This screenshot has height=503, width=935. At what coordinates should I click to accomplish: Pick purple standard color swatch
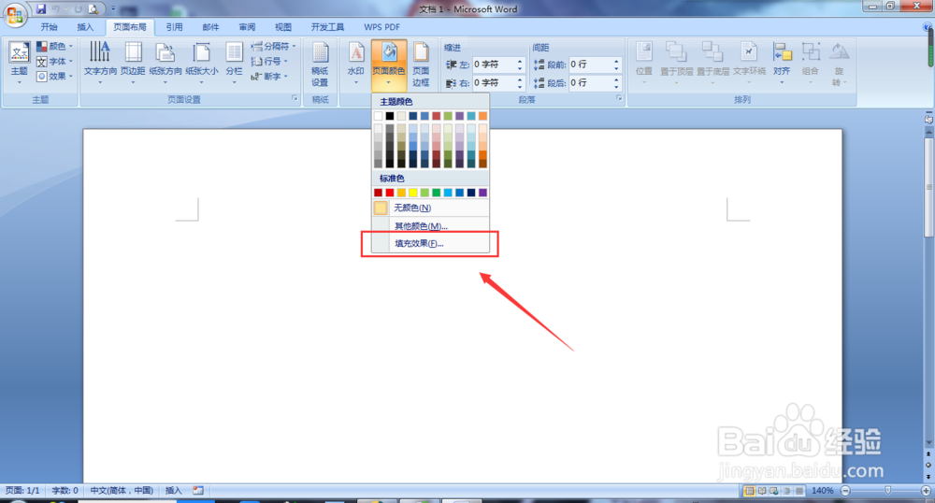pos(482,193)
